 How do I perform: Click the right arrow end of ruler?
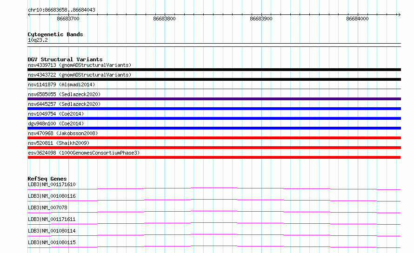(399, 14)
